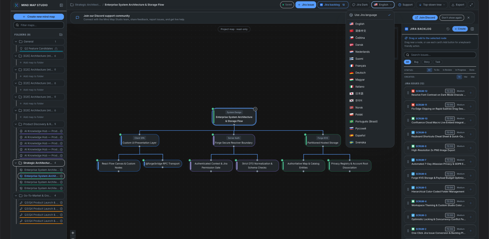Add SCRUM-4 issue to the selected node
489x239 pixels.
pos(470,203)
